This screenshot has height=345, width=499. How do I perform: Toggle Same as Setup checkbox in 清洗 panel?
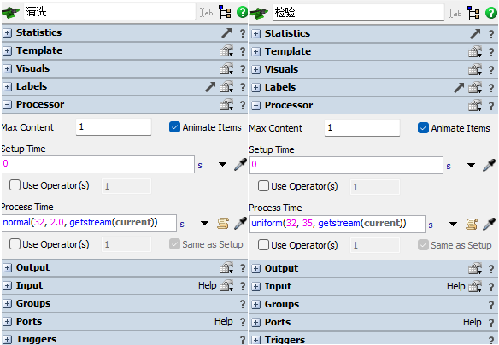174,244
